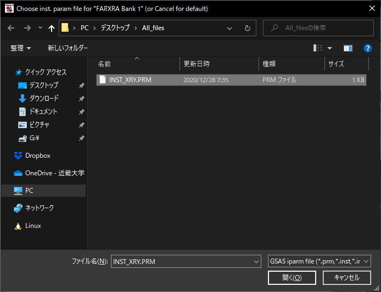381x292 pixels.
Task: Click the Dropbox logo icon
Action: click(x=18, y=156)
